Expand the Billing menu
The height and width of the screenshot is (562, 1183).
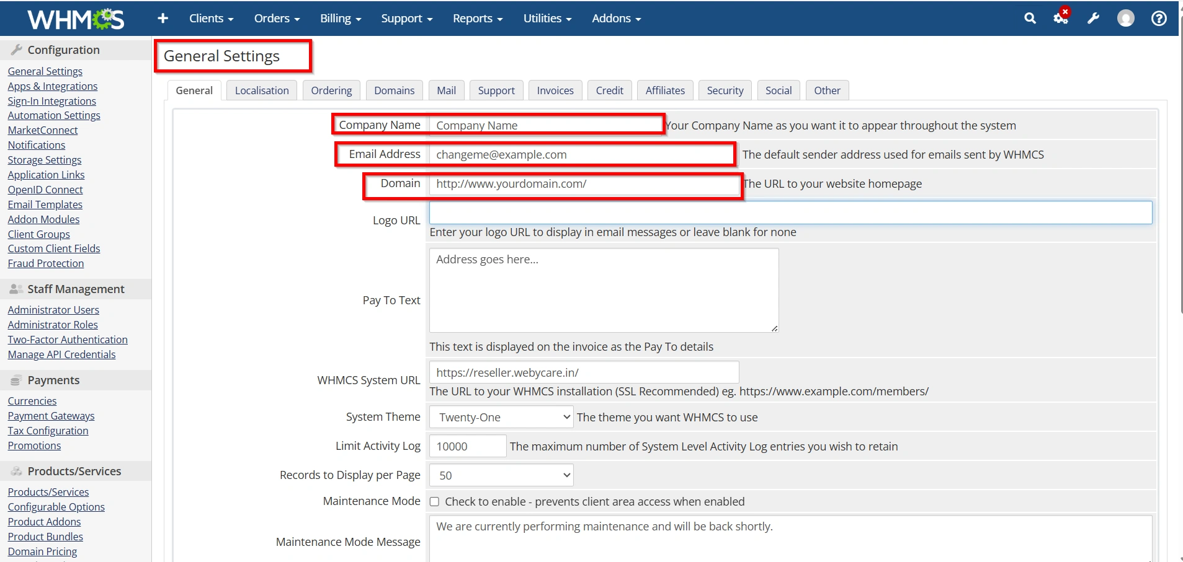pyautogui.click(x=341, y=19)
